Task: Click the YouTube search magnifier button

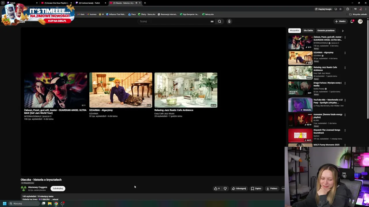Action: coord(219,21)
